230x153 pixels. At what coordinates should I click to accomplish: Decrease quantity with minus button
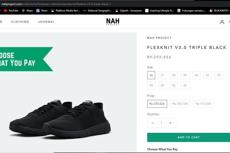tap(153, 123)
